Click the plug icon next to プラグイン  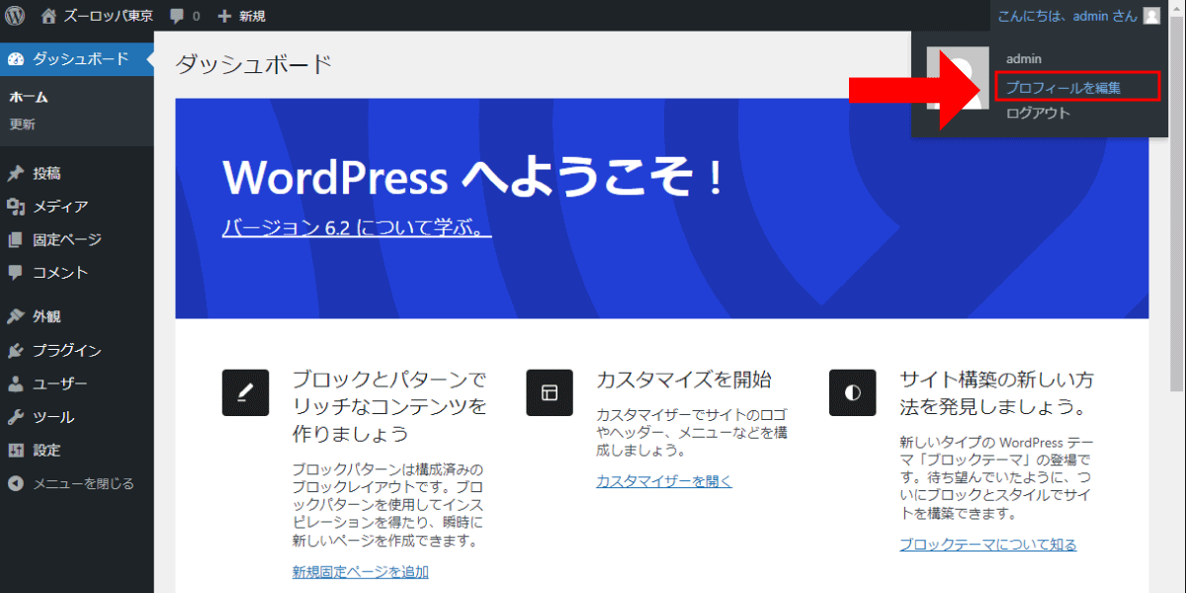15,350
